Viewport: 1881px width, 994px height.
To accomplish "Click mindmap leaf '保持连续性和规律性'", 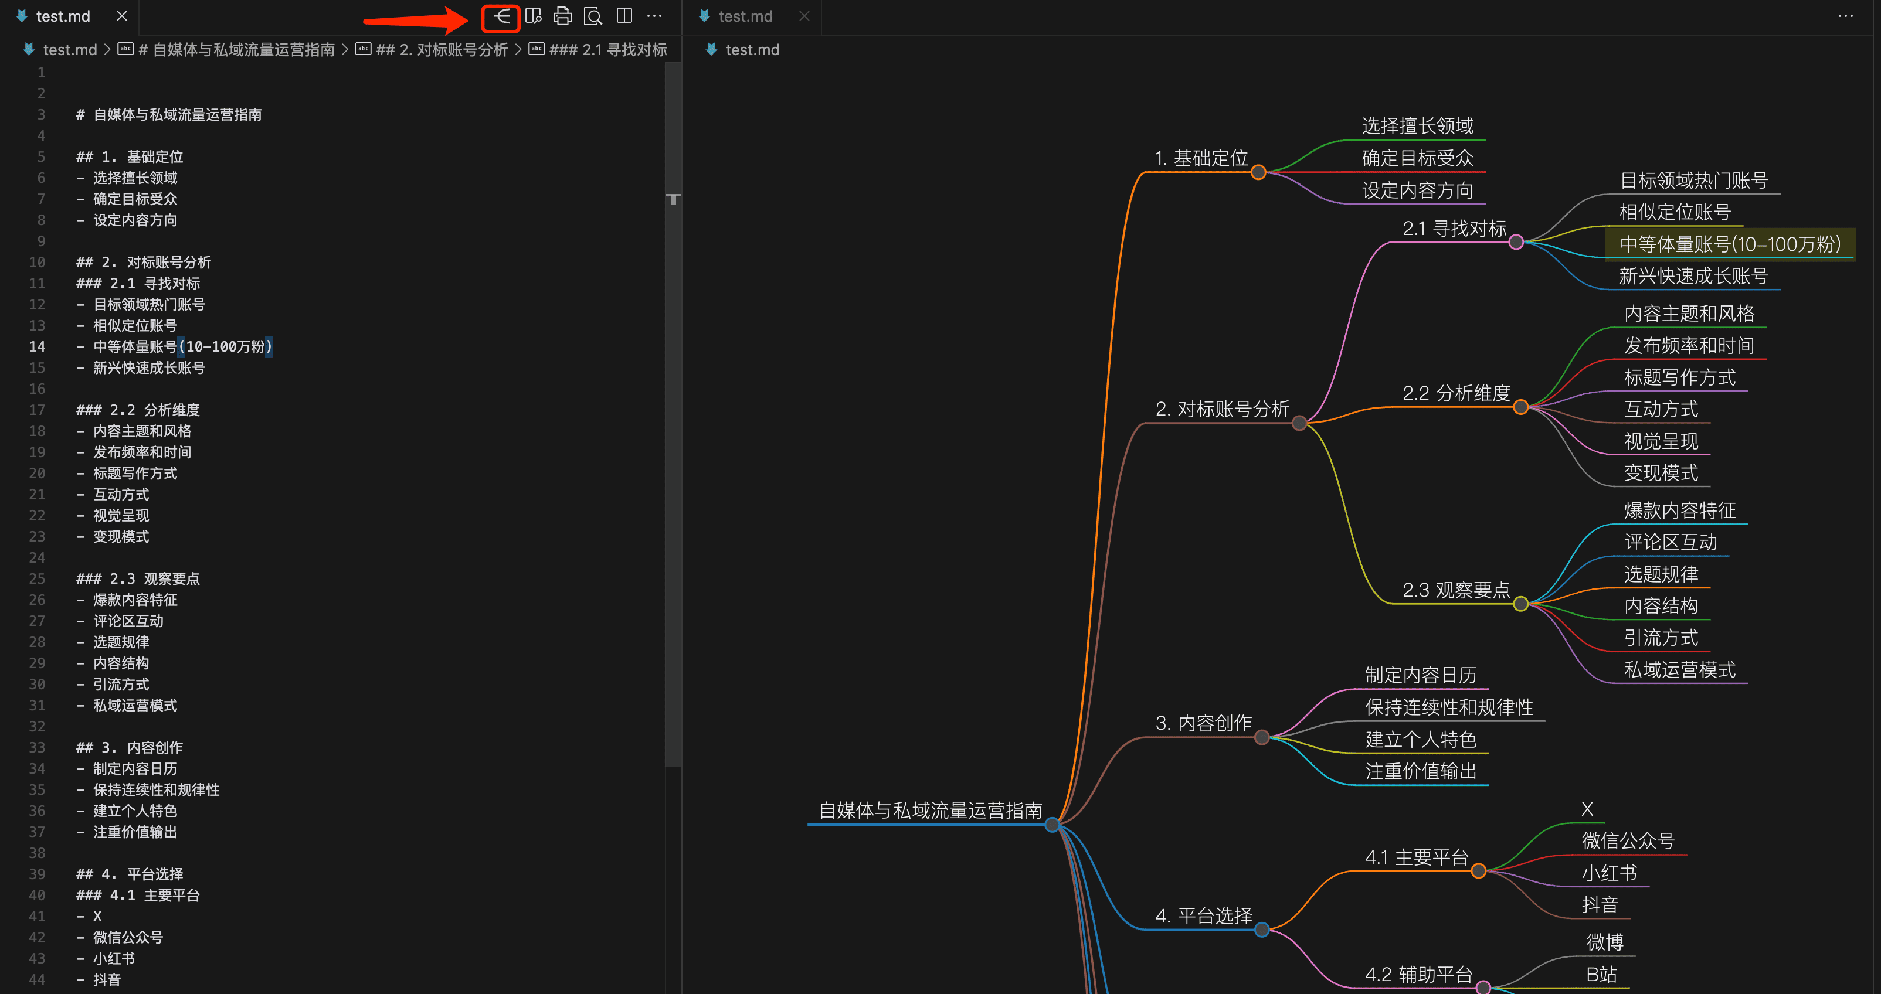I will pos(1449,707).
